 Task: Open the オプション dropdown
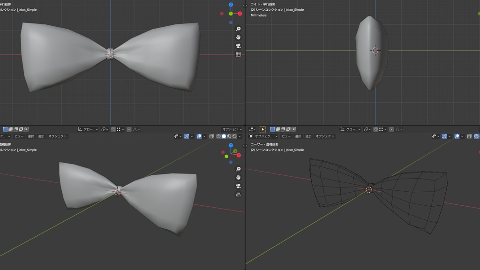[232, 129]
